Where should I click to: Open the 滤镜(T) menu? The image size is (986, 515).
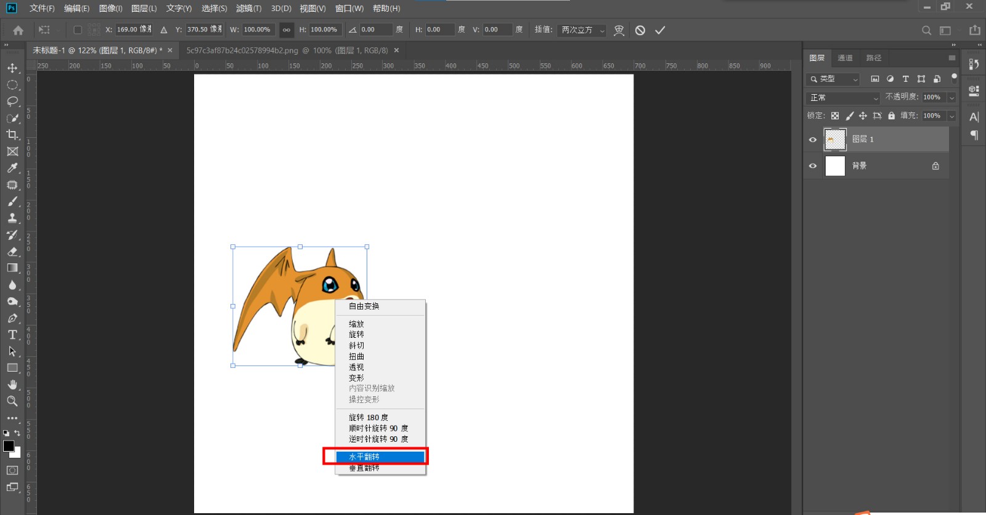pyautogui.click(x=248, y=9)
